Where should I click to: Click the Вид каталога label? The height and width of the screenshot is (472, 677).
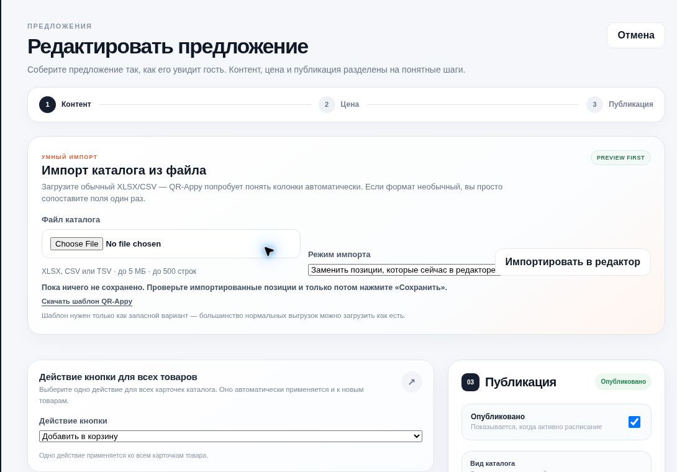(x=492, y=463)
